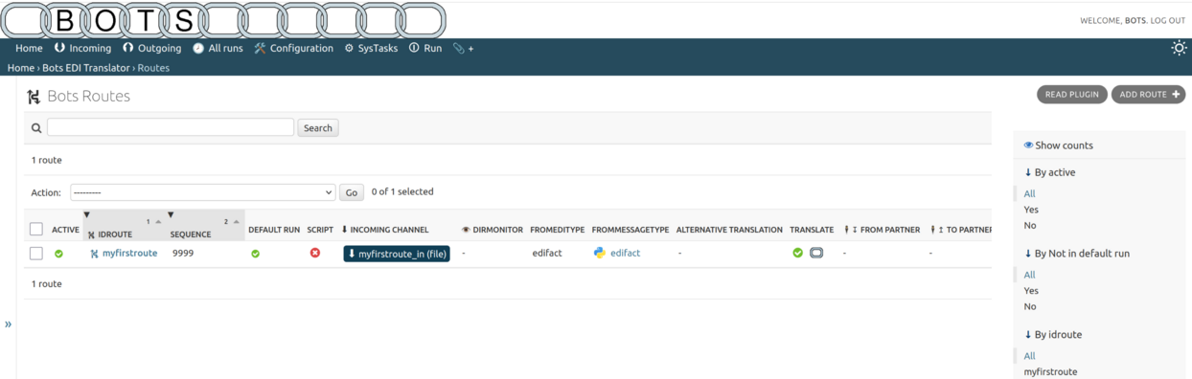Click the FROM PARTNER column header
This screenshot has width=1192, height=379.
click(882, 230)
